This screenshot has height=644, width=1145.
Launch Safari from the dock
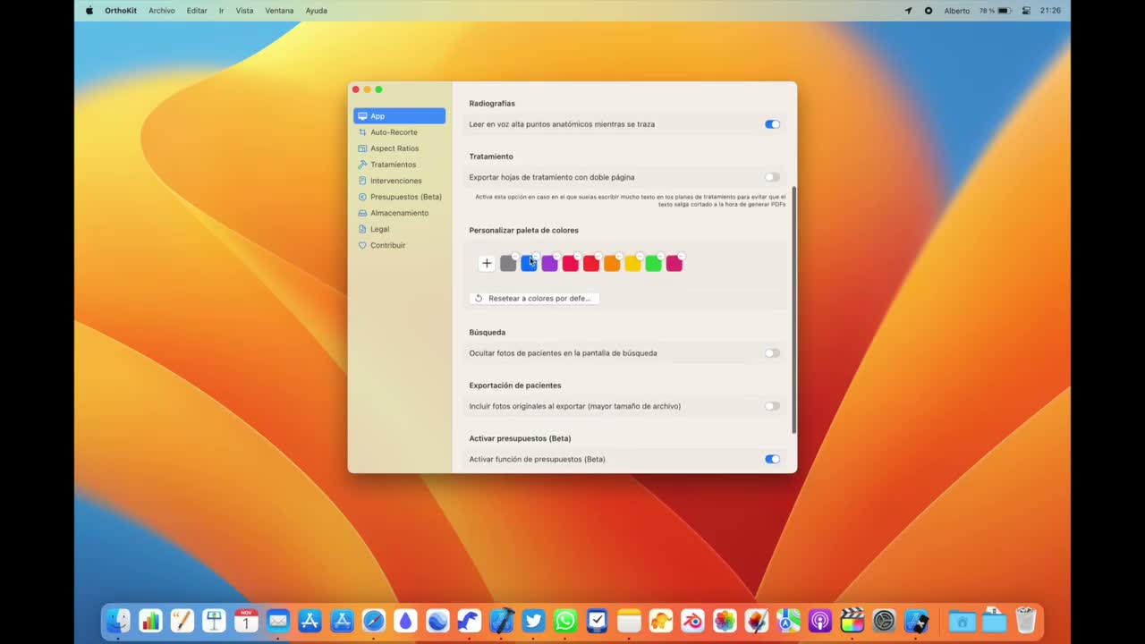tap(374, 620)
